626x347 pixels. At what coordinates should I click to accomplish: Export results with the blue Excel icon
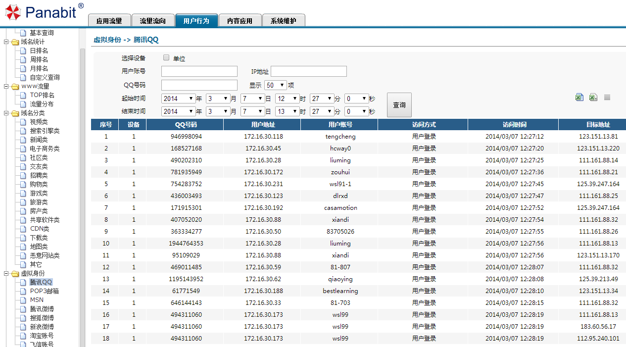click(x=579, y=98)
